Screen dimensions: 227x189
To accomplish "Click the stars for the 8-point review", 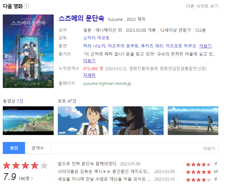I will (199, 180).
